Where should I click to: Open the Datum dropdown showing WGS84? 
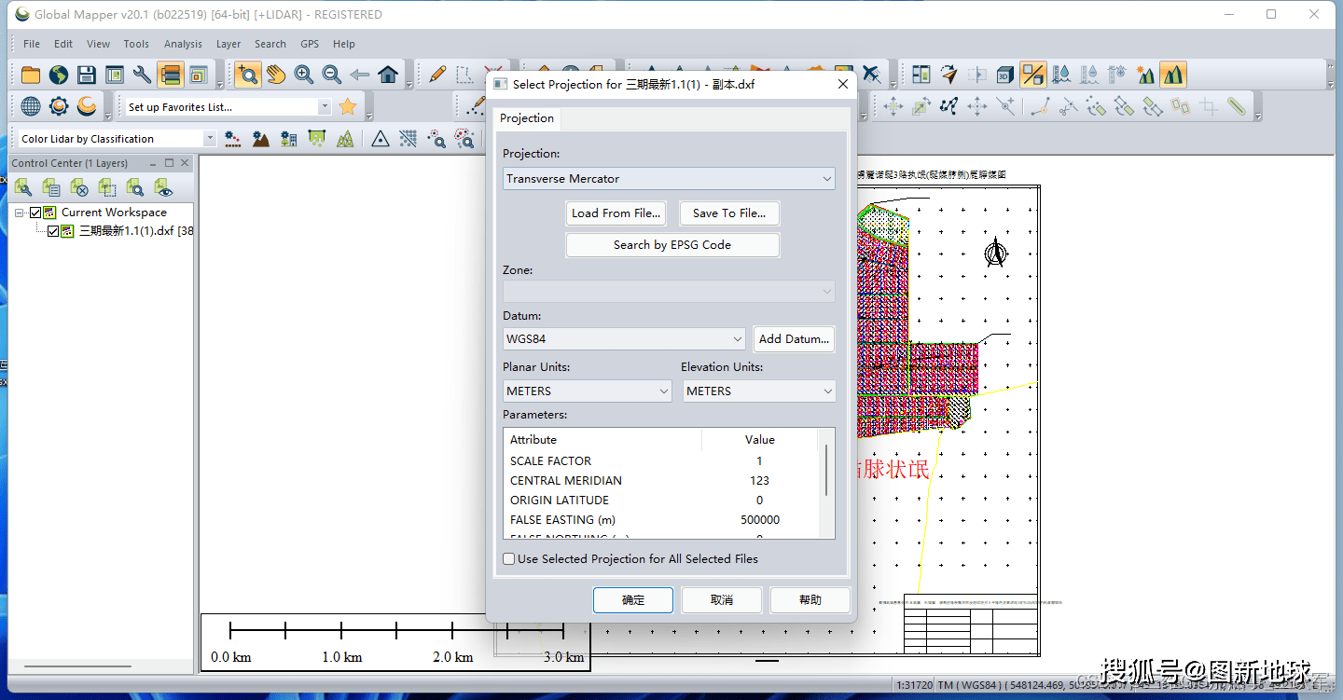tap(623, 339)
